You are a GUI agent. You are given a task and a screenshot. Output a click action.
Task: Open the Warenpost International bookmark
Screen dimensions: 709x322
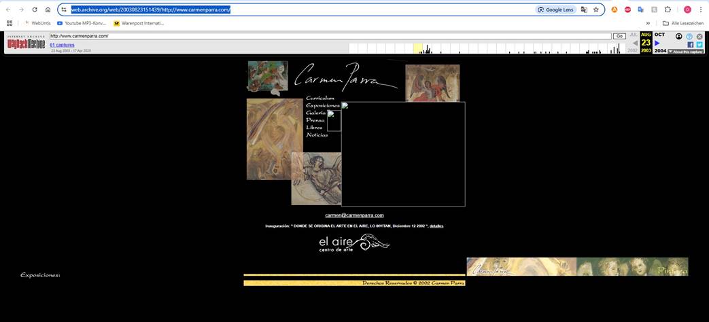[139, 23]
